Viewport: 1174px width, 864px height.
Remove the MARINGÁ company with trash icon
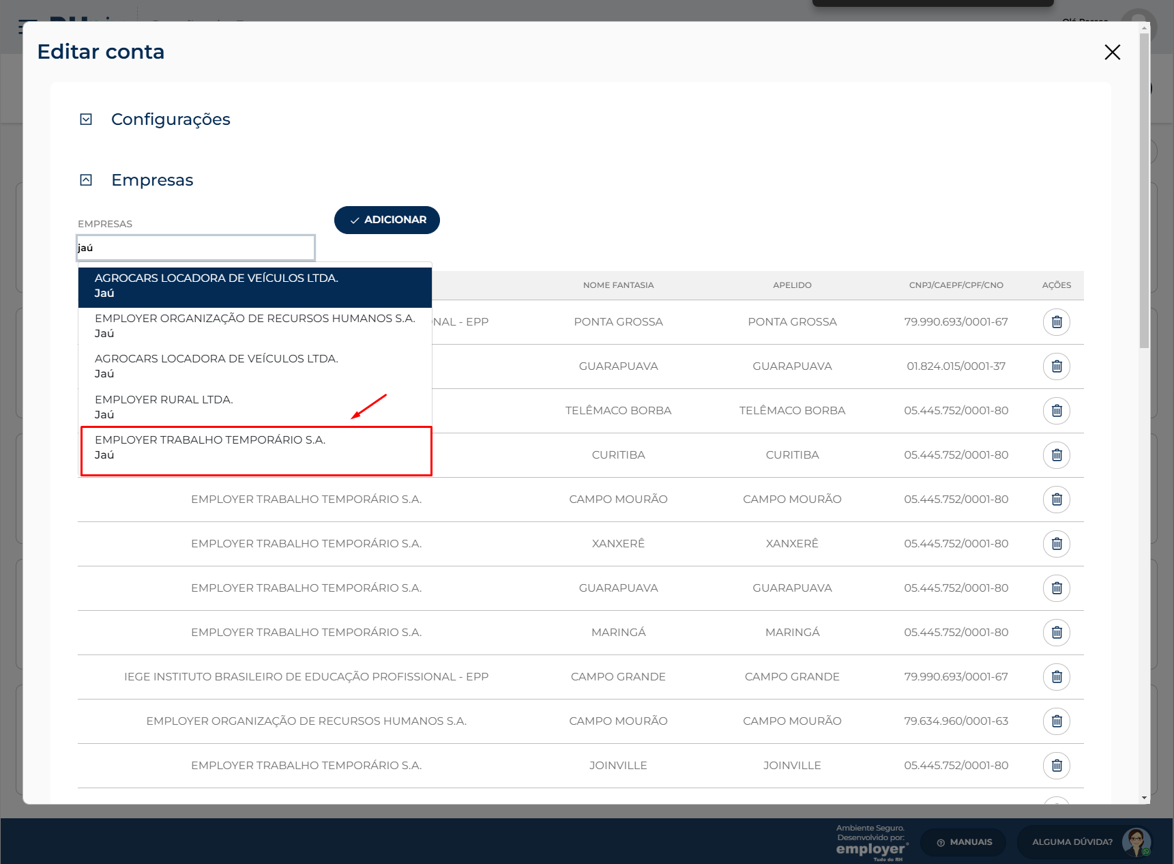pyautogui.click(x=1057, y=633)
